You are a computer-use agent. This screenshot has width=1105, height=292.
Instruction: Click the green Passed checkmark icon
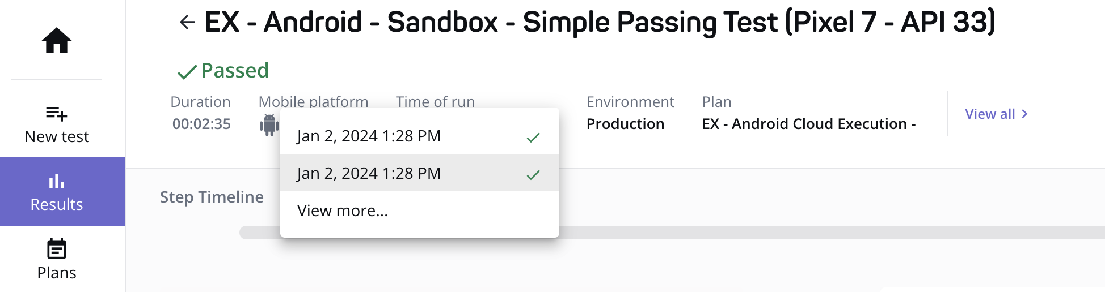tap(187, 72)
